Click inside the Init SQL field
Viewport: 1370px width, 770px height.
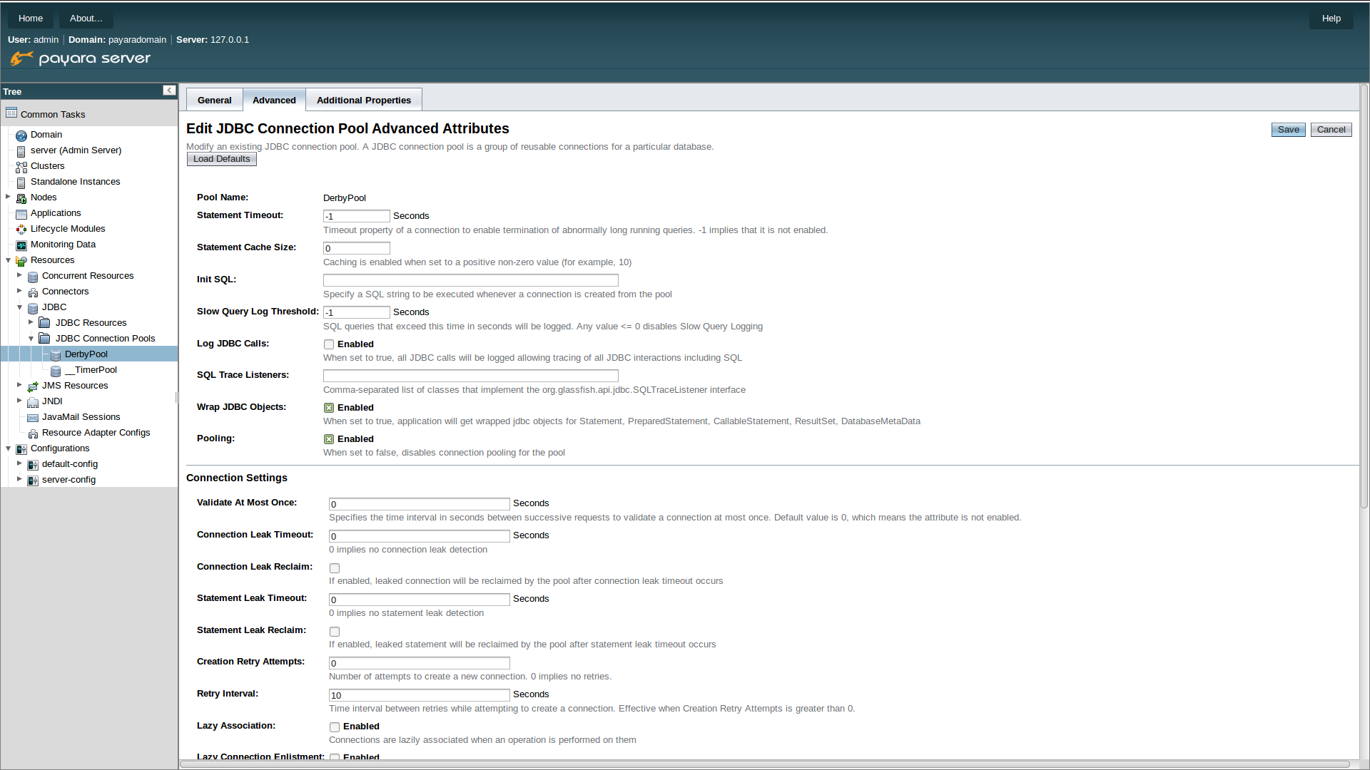coord(470,280)
